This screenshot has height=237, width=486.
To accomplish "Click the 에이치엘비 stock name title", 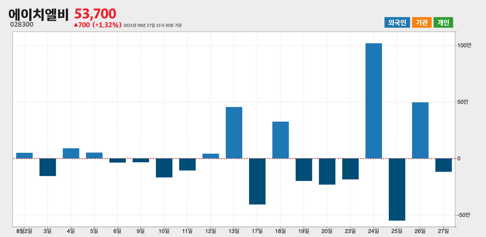I will pyautogui.click(x=38, y=14).
